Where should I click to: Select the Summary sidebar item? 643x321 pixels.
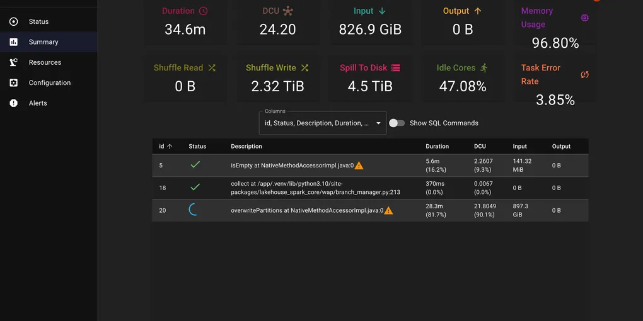click(x=49, y=42)
